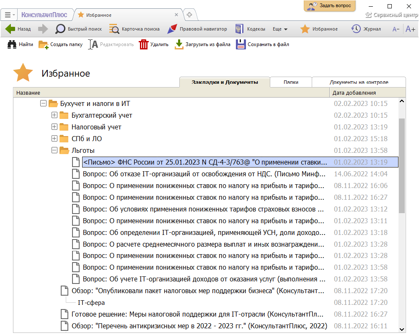The width and height of the screenshot is (419, 335).
Task: Click the Налоговый учет folder icon
Action: 64,127
